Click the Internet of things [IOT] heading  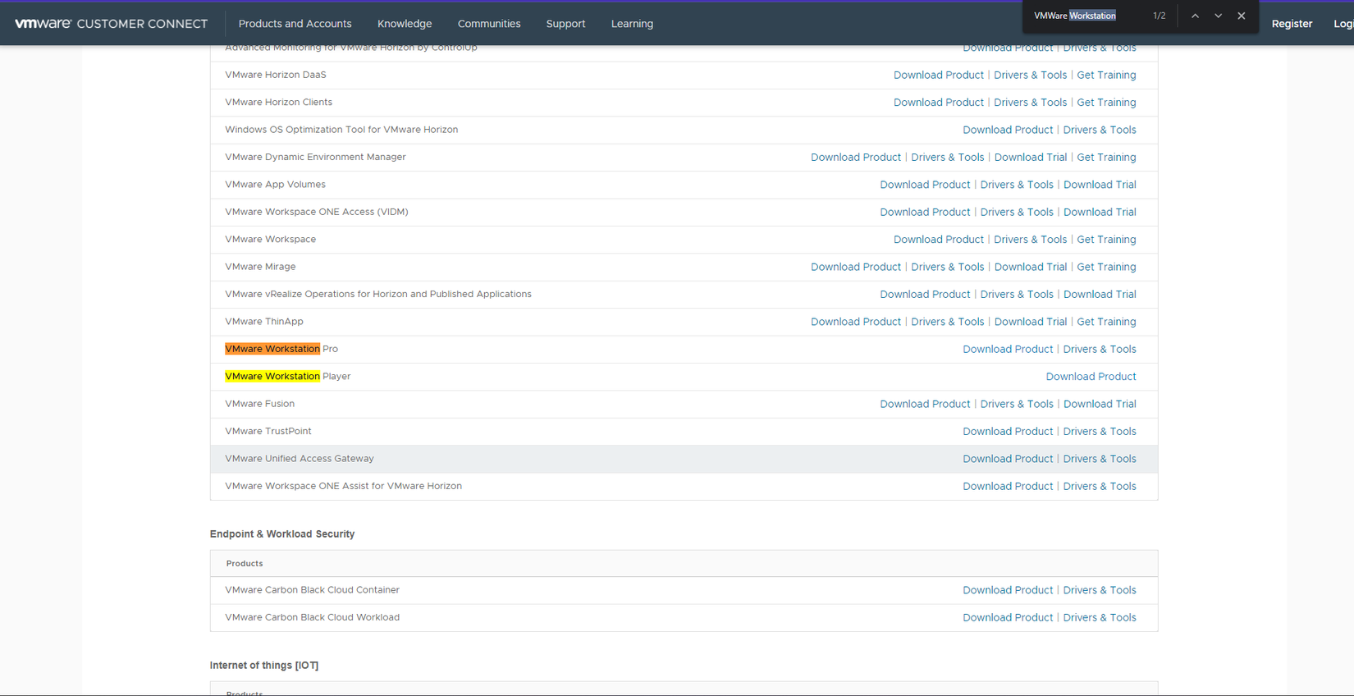point(264,666)
